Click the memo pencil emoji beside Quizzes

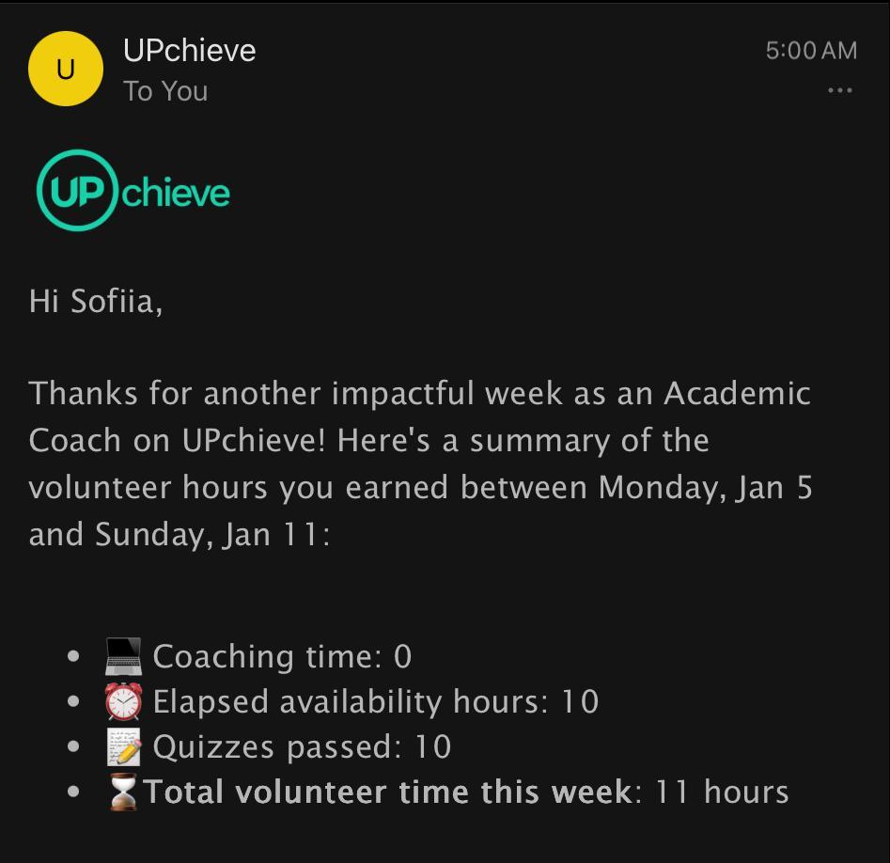pos(123,746)
